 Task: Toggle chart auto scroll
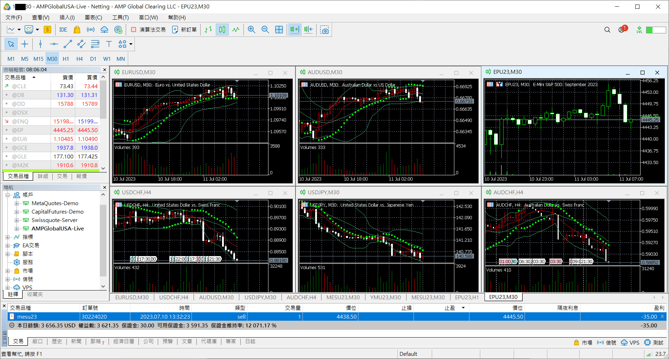tap(295, 30)
